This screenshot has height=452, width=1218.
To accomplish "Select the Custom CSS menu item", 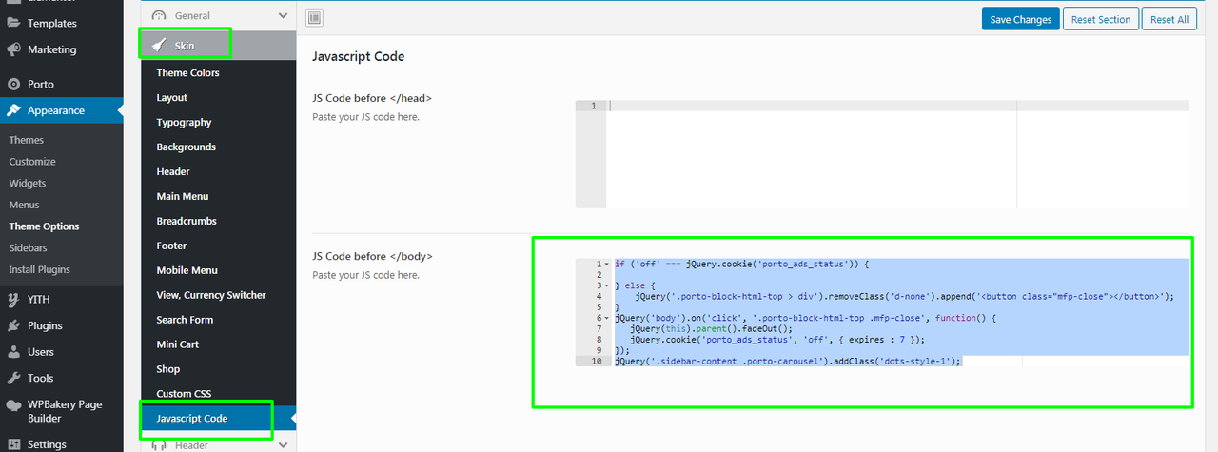I will pyautogui.click(x=184, y=394).
